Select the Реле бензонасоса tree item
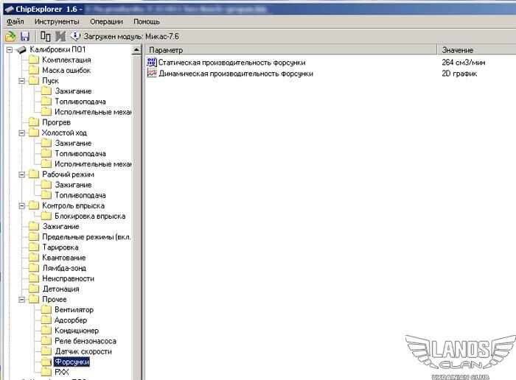516x380 pixels. (85, 342)
